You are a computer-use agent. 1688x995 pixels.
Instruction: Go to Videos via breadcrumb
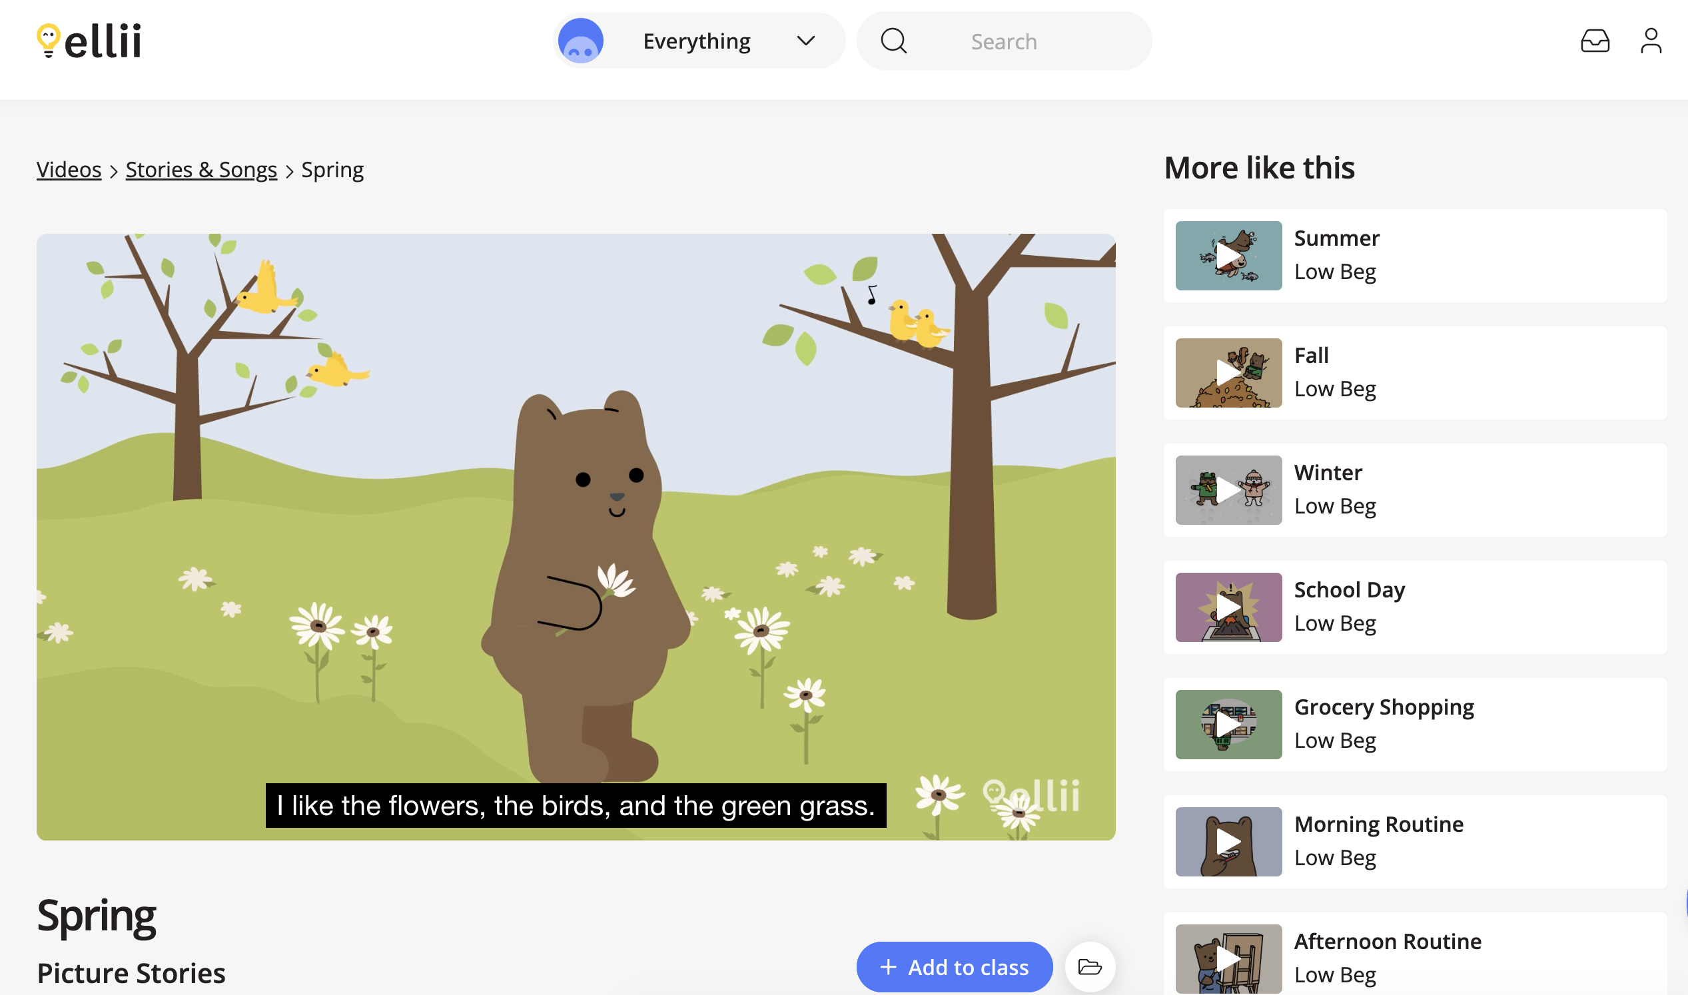coord(69,169)
